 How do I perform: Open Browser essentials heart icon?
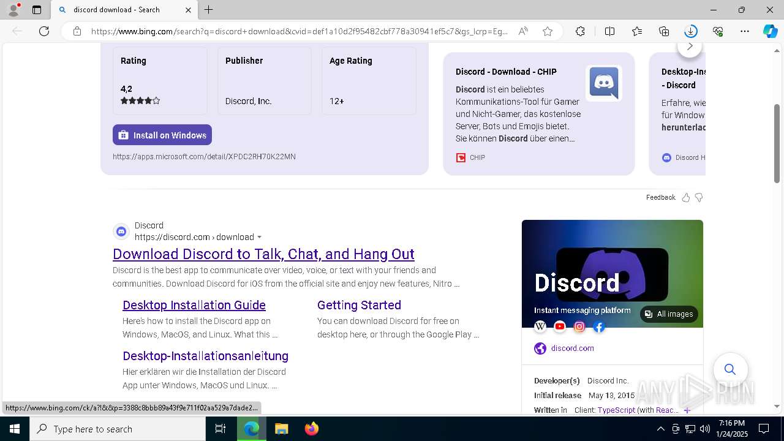718,31
